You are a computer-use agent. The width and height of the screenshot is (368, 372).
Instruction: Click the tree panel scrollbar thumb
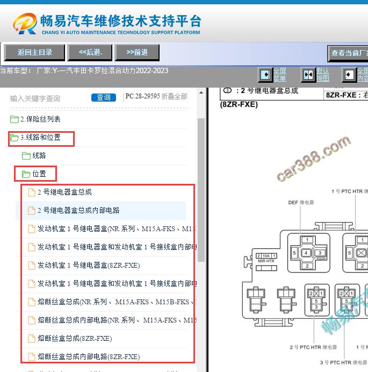click(x=201, y=190)
